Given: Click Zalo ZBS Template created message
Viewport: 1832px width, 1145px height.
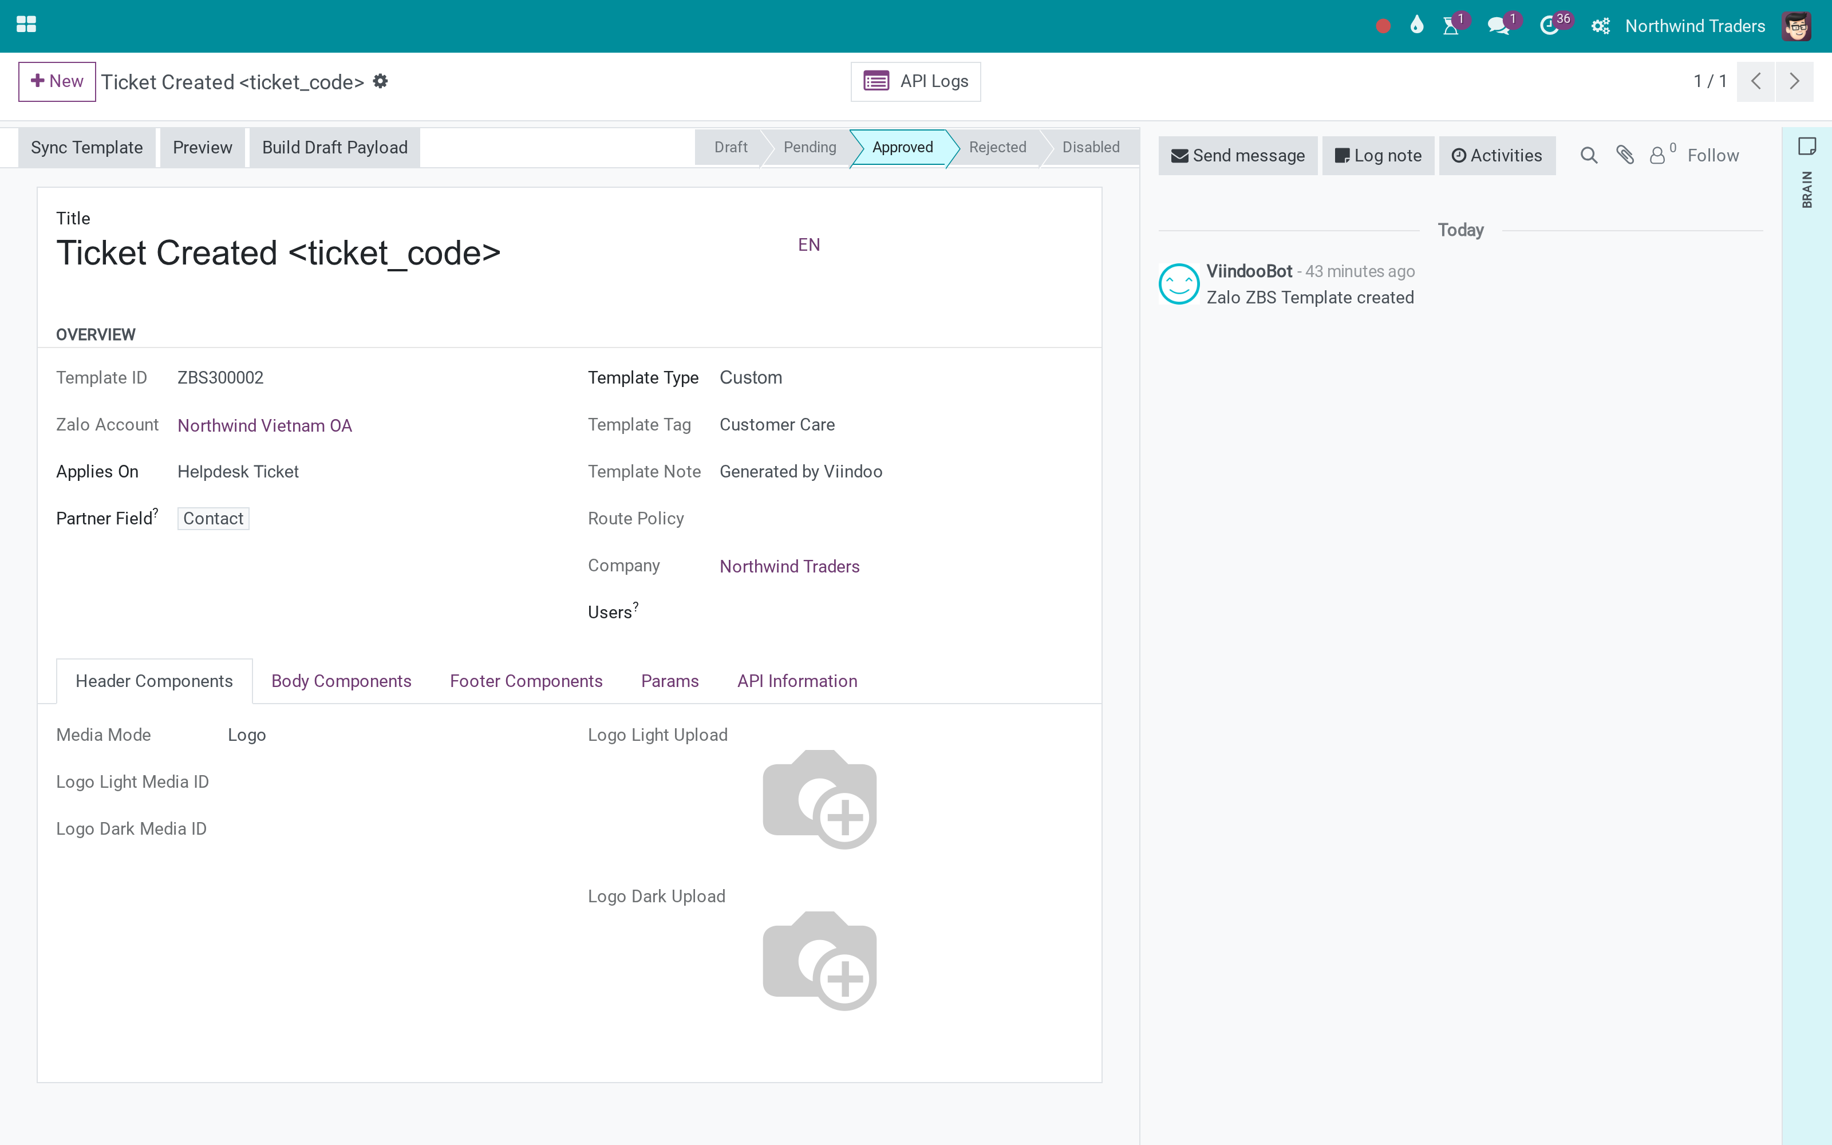Looking at the screenshot, I should pyautogui.click(x=1310, y=298).
